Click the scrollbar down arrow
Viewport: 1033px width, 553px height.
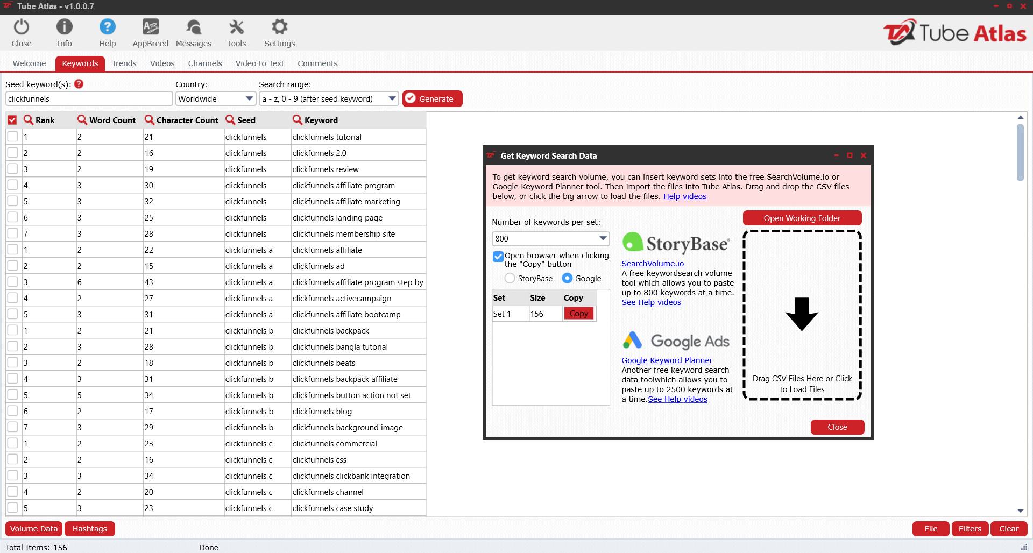[1020, 511]
